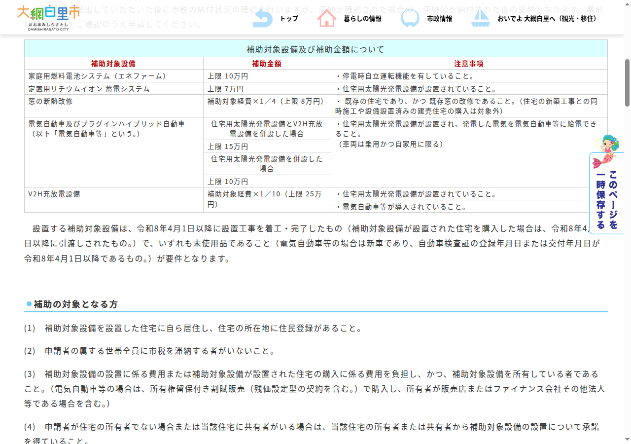Open おいでよ 大網白里へ（観光・移住） menu
The image size is (631, 444).
548,19
